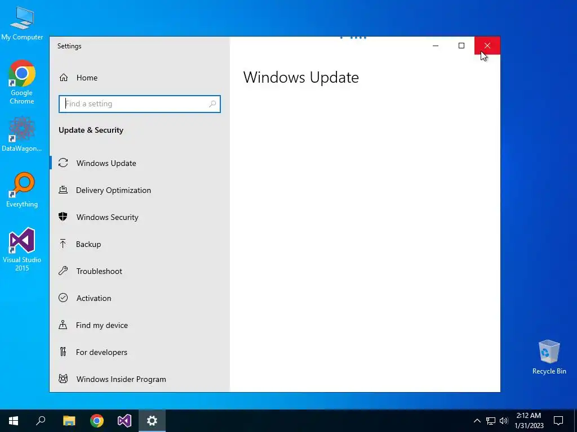Click the Home house icon

tap(64, 78)
